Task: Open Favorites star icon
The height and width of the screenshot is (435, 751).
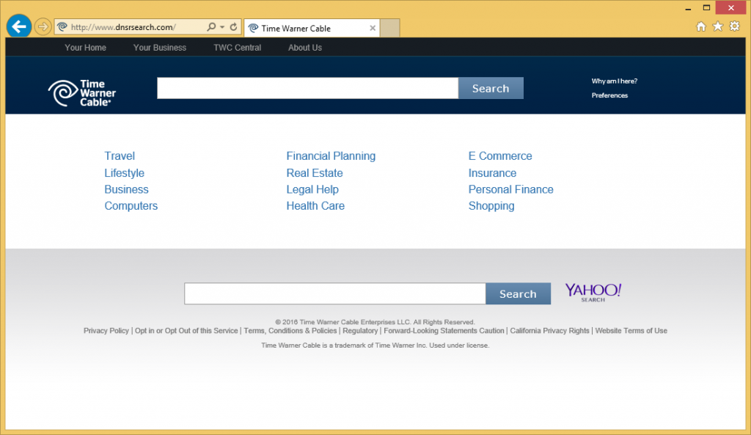Action: (x=717, y=26)
